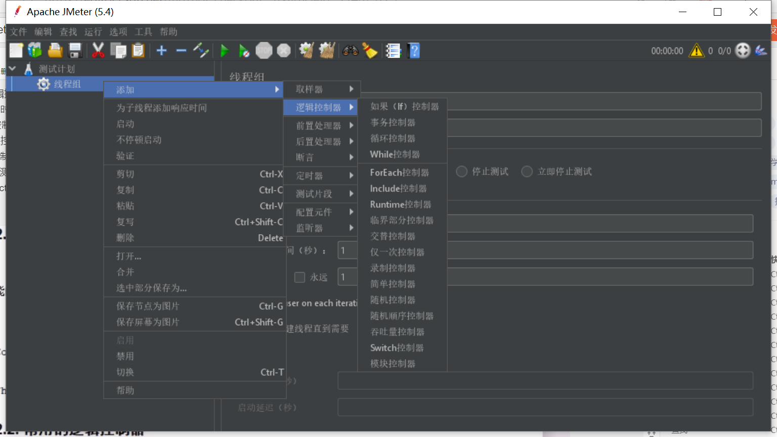Choose 事务控制器 from the submenu
This screenshot has height=437, width=777.
403,122
